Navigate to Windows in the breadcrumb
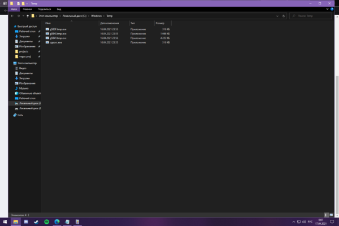 pyautogui.click(x=97, y=16)
